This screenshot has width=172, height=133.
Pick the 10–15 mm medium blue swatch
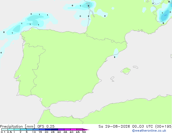(x=36, y=129)
